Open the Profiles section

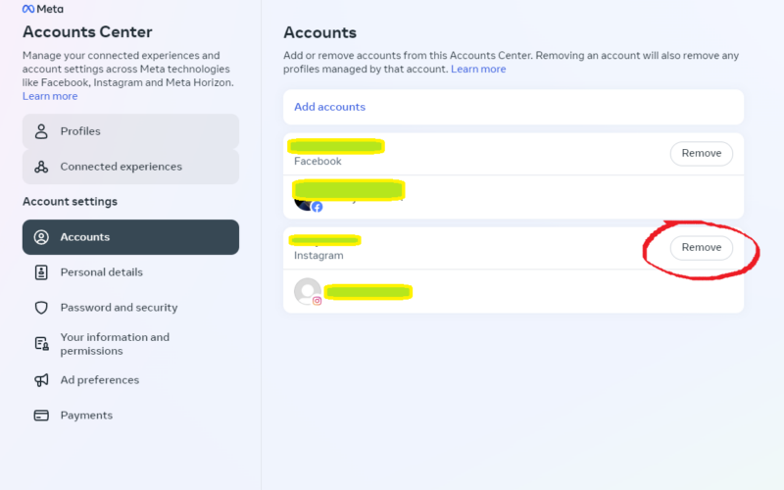(130, 131)
